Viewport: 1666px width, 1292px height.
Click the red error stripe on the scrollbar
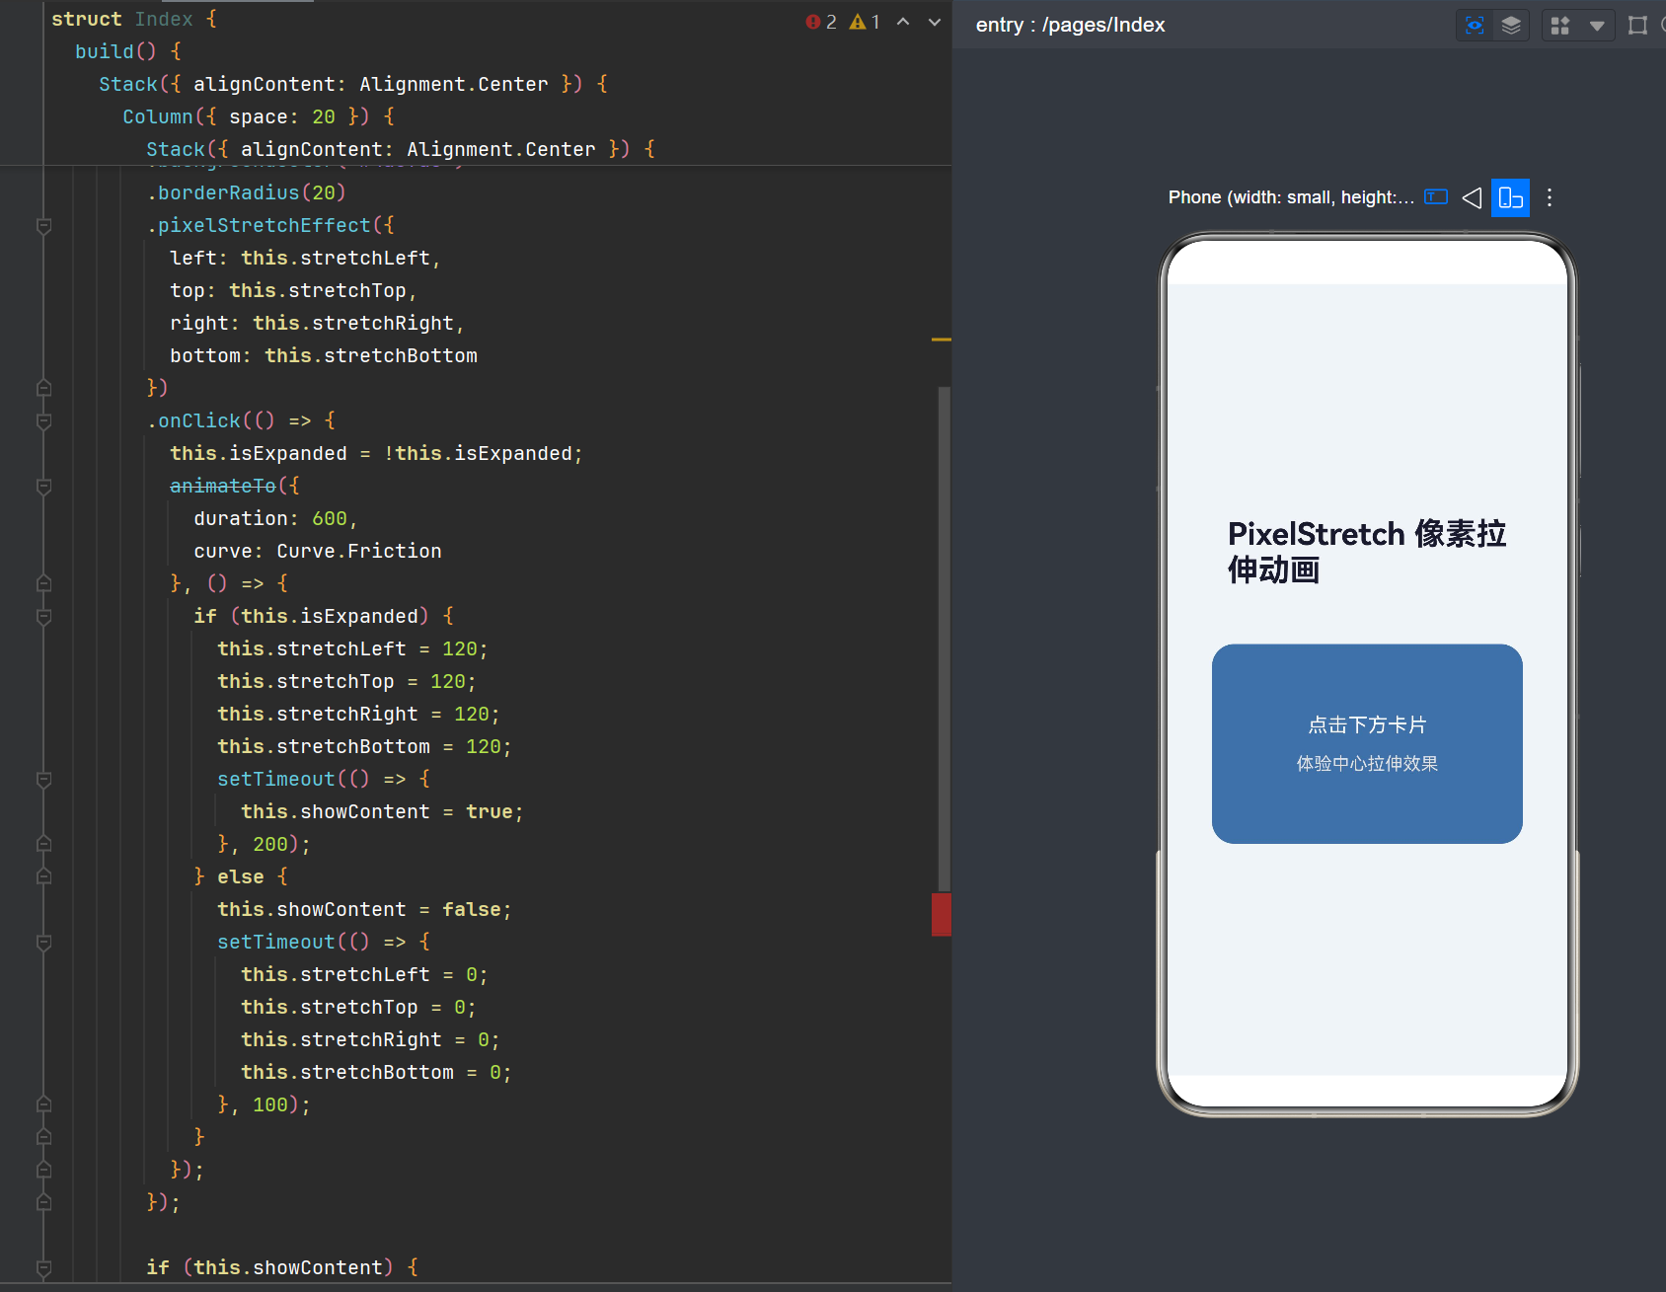(941, 914)
